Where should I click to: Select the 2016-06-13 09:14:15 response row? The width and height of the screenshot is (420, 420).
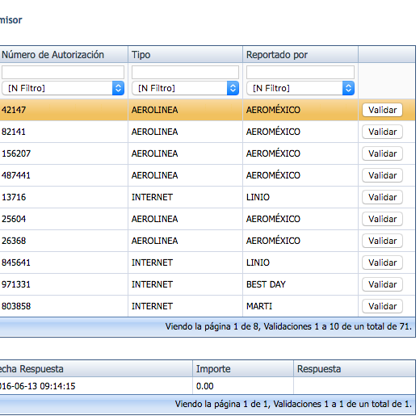pos(208,386)
